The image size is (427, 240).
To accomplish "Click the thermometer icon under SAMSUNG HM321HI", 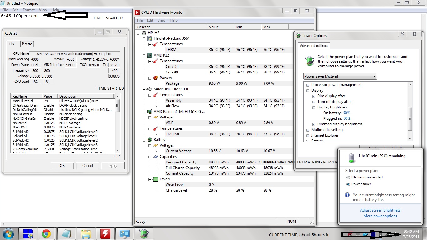I will point(155,95).
